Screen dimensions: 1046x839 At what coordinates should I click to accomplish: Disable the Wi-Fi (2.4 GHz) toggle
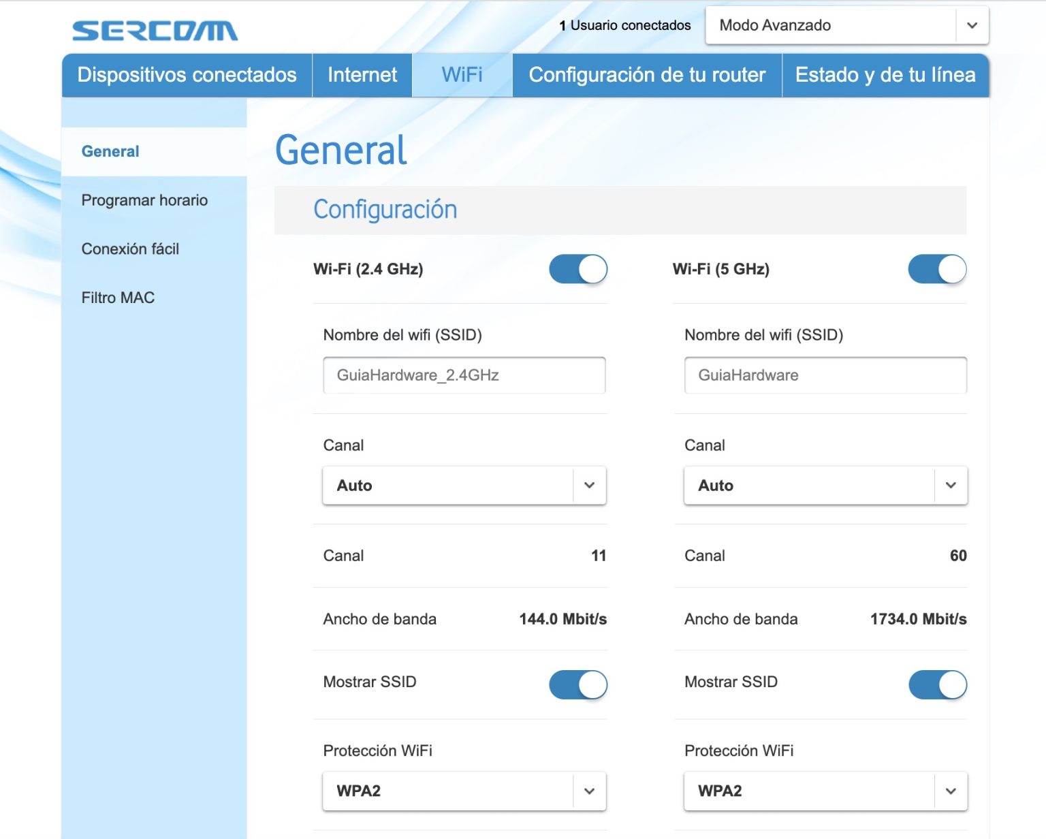577,269
